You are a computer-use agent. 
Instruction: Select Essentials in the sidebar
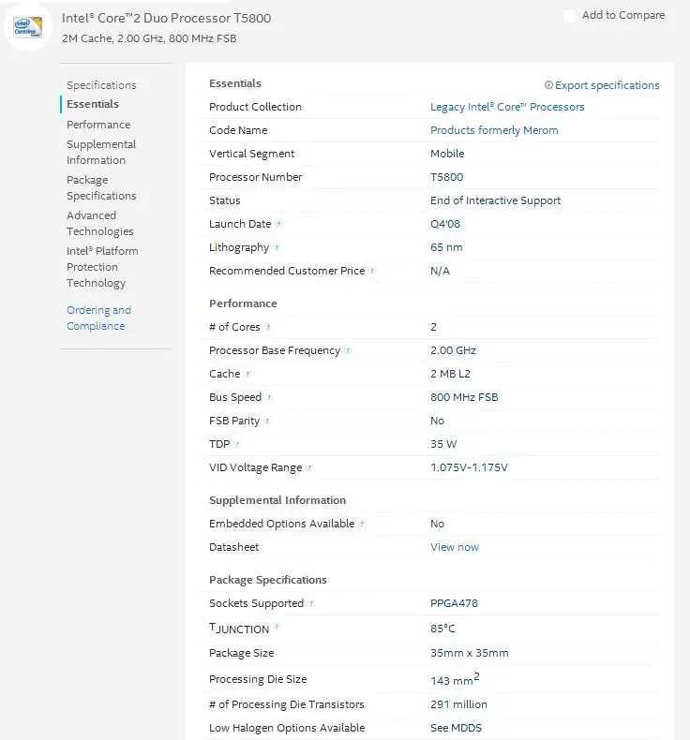click(93, 104)
